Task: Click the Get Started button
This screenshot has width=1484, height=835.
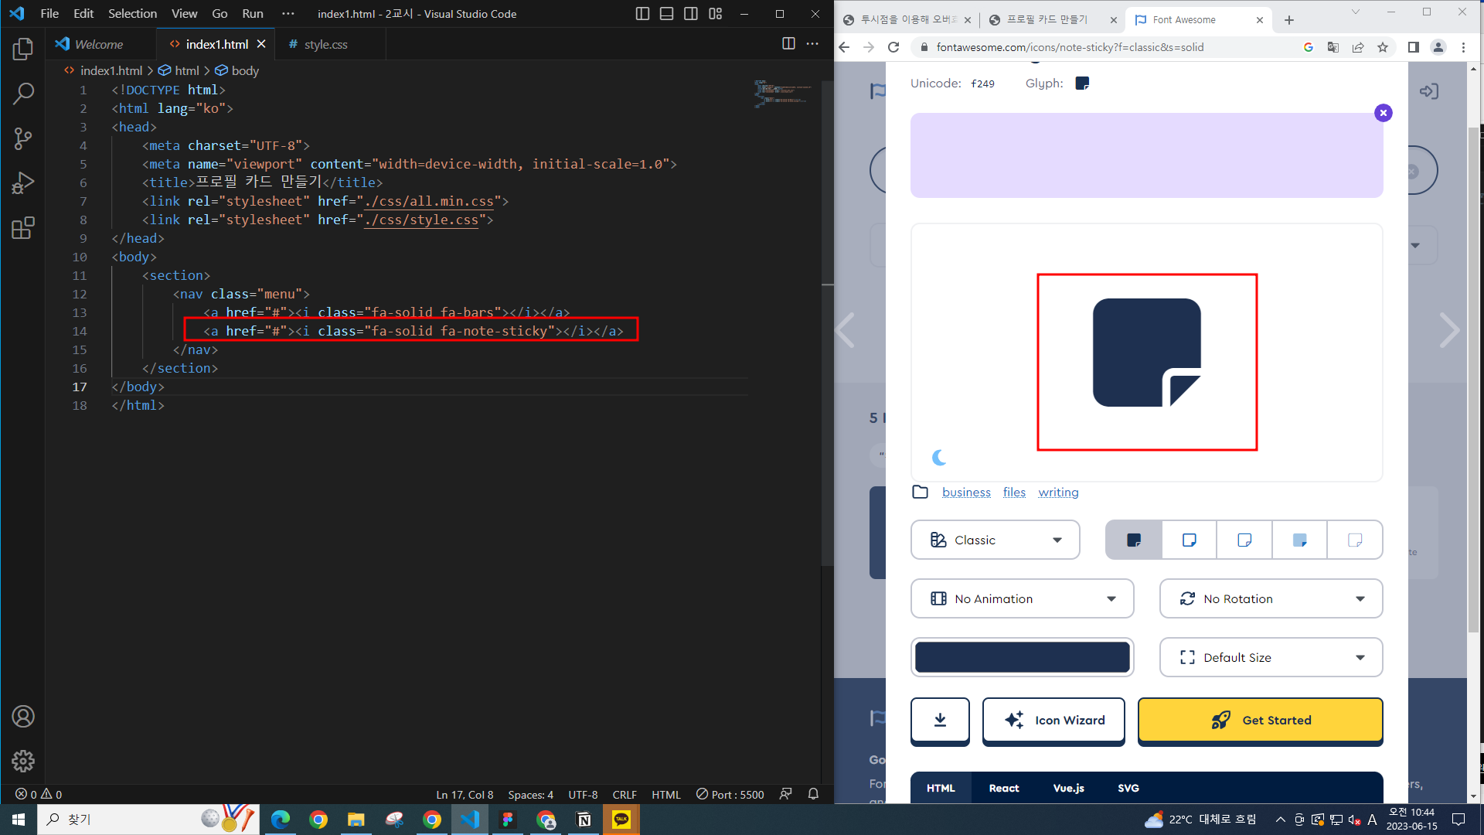Action: [x=1260, y=721]
